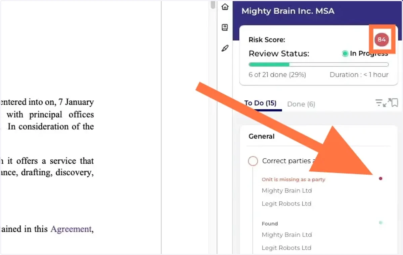Select the pen drafting icon in sidebar
403x255 pixels.
coord(225,49)
